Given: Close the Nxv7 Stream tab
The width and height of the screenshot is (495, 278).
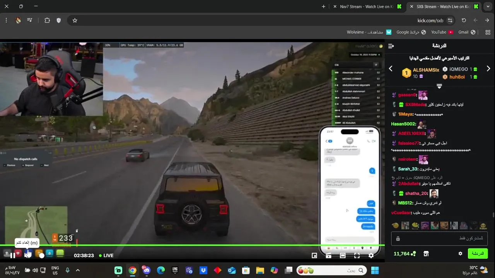Looking at the screenshot, I should (x=334, y=7).
